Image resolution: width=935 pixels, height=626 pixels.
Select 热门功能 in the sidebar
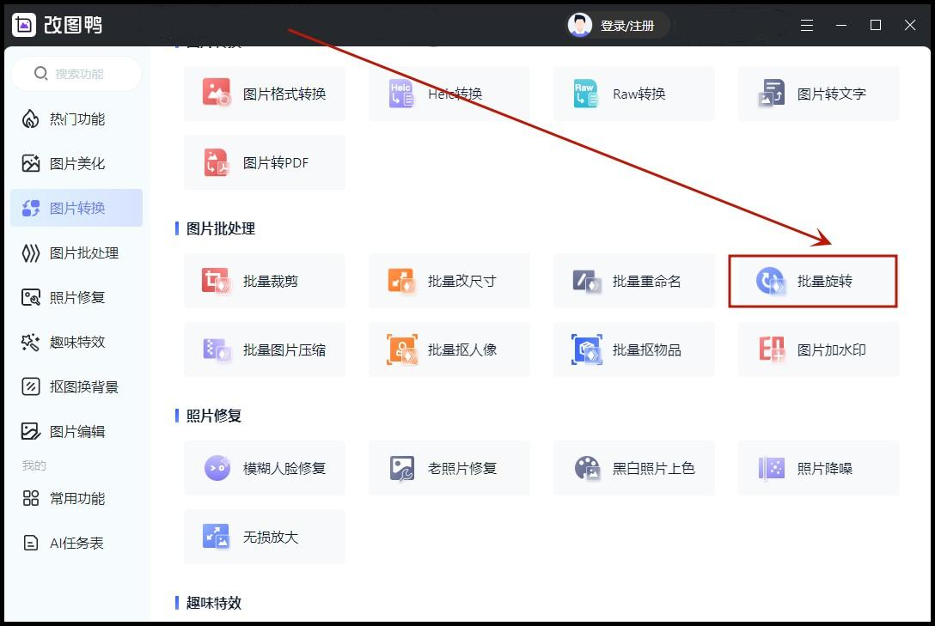[x=76, y=119]
